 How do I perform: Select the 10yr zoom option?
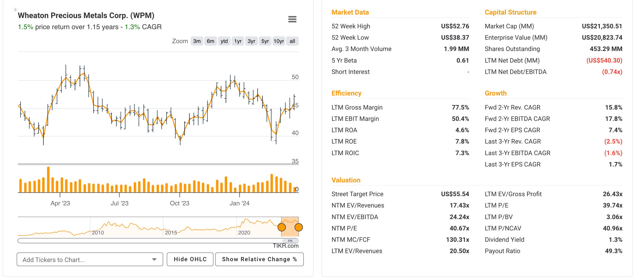click(x=279, y=41)
